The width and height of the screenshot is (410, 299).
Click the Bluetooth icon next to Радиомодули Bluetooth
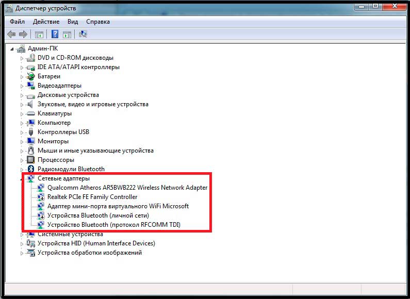pos(30,169)
